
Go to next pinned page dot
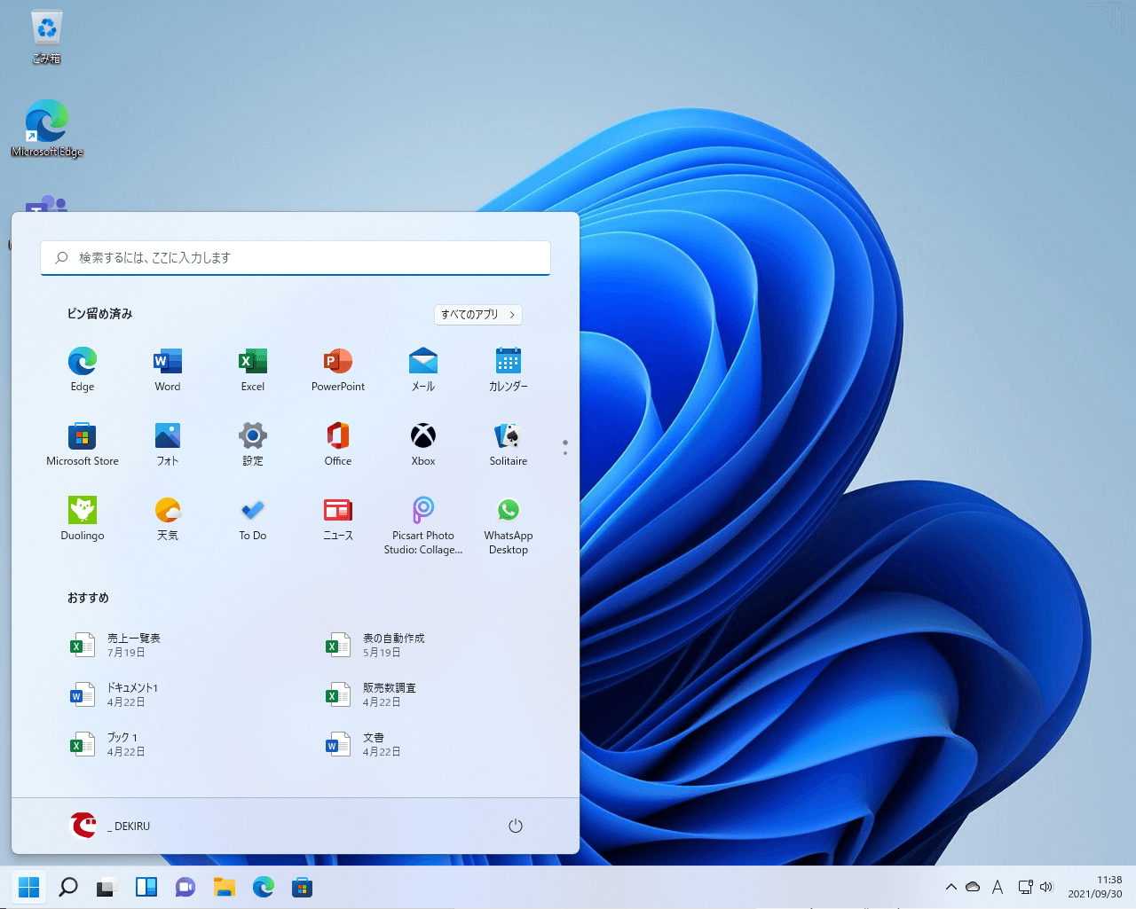tap(565, 453)
